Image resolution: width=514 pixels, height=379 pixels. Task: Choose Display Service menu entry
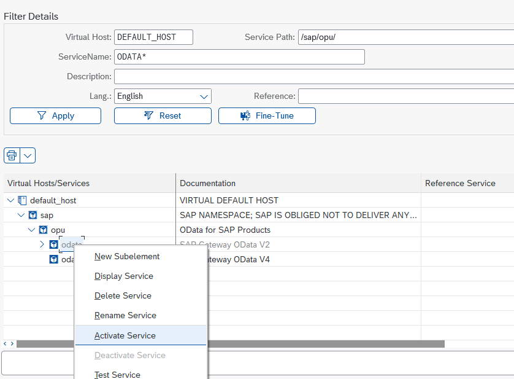124,276
